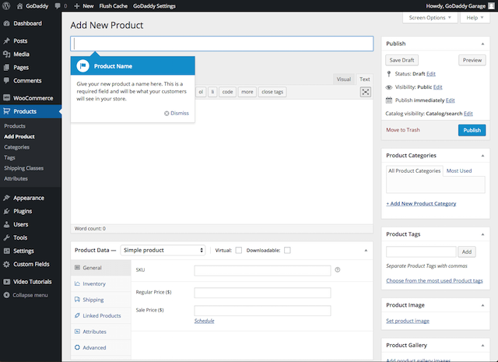Image resolution: width=498 pixels, height=362 pixels.
Task: Open Flush Cache in admin bar
Action: (x=114, y=5)
